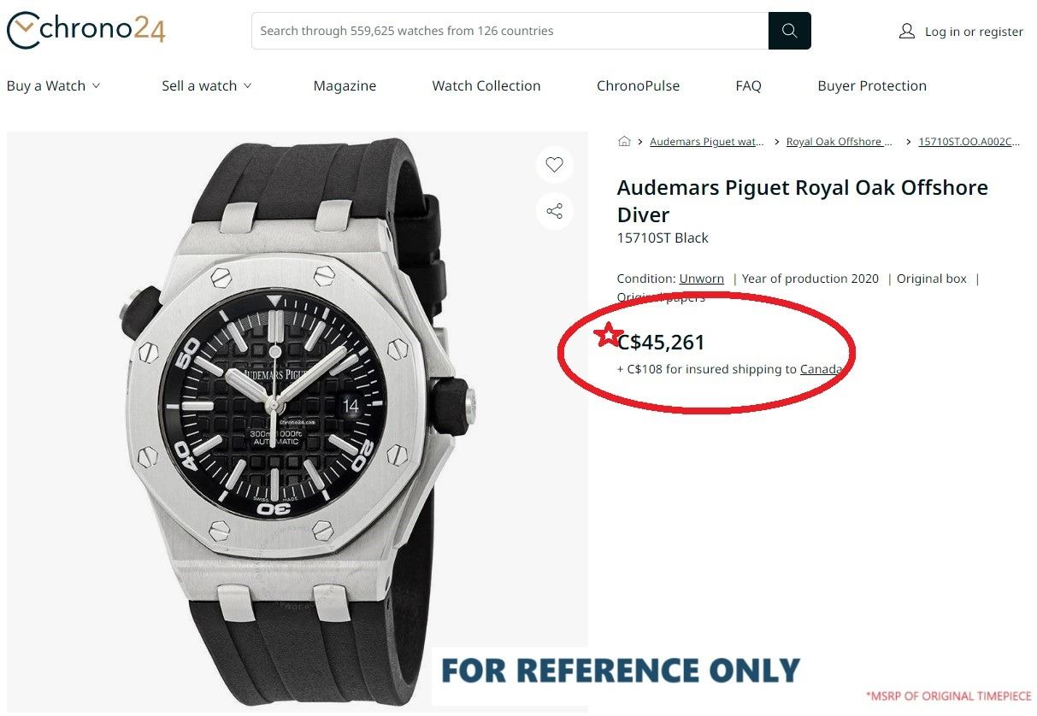Viewport: 1037px width, 716px height.
Task: Click the share icon on watch image
Action: pos(555,211)
